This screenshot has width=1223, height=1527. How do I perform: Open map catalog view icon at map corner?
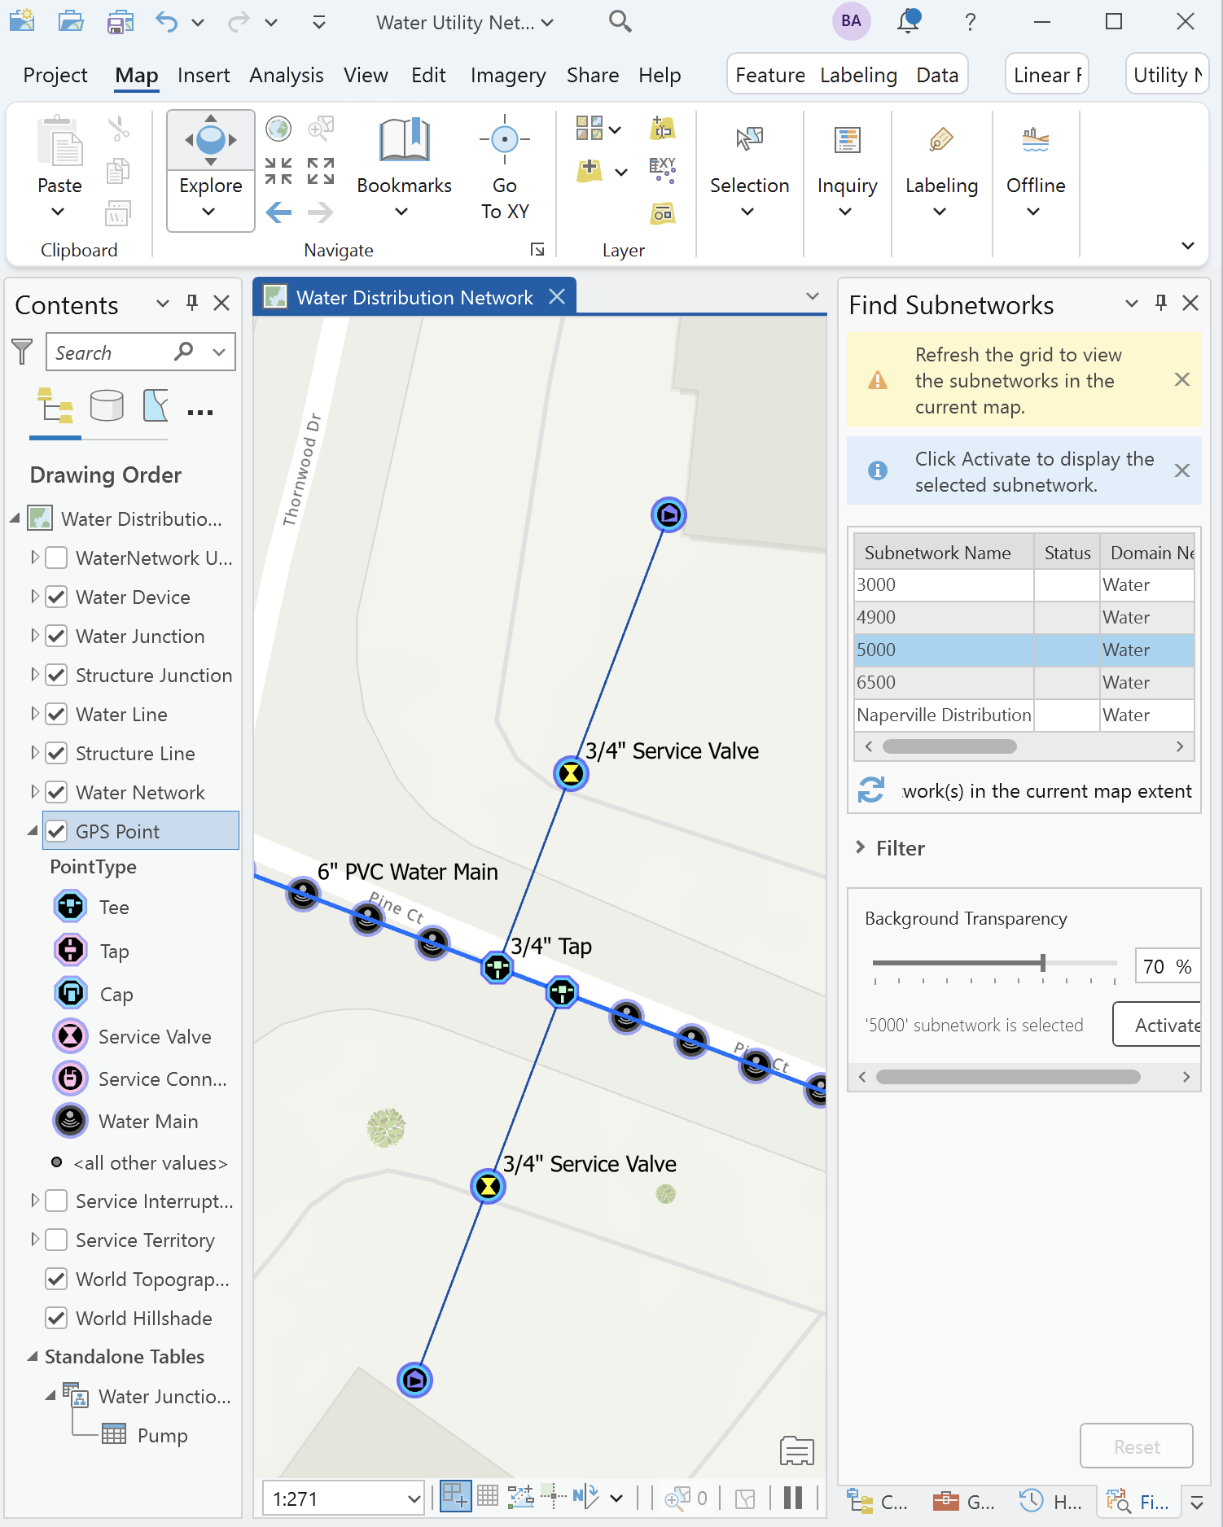(796, 1450)
